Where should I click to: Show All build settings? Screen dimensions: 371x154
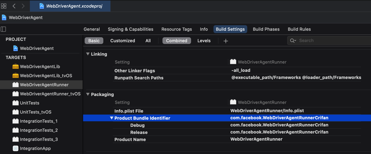click(148, 40)
